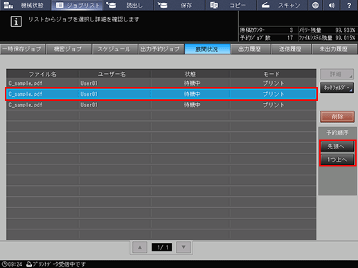The height and width of the screenshot is (268, 358).
Task: Click the 原稿カウンター counter value
Action: [292, 30]
